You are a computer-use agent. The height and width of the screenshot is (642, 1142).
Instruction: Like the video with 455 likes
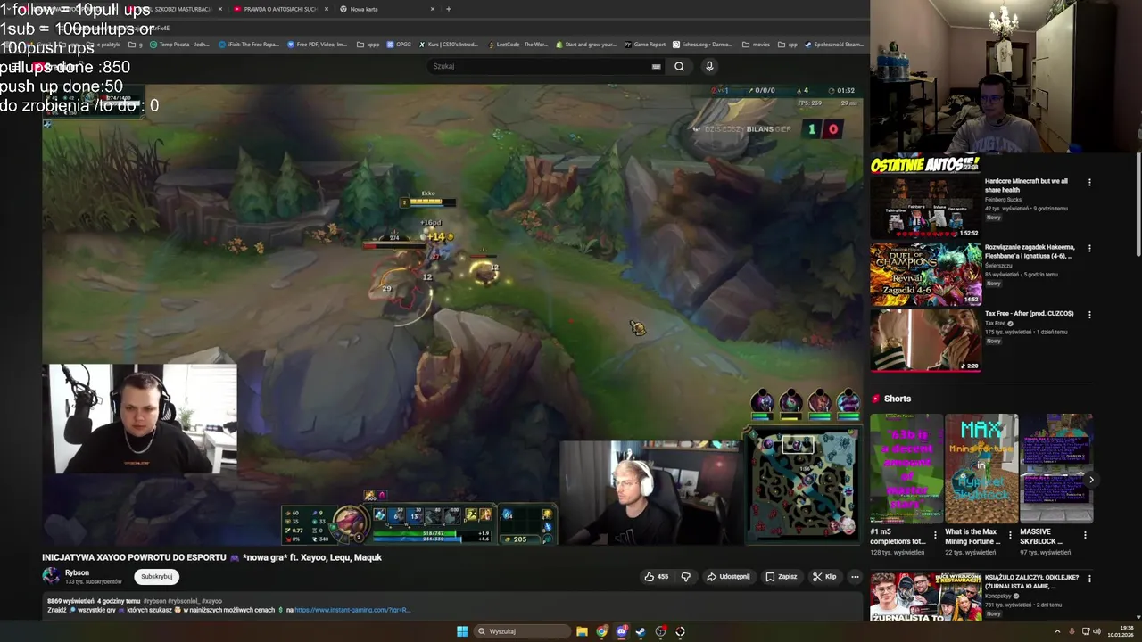[x=656, y=577]
